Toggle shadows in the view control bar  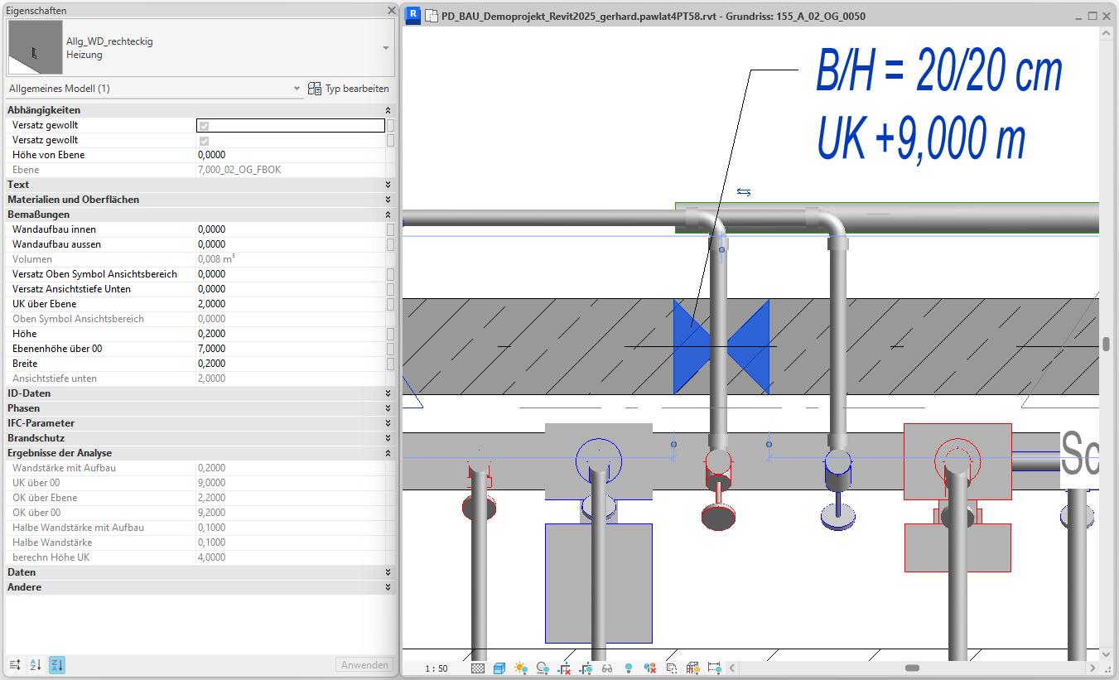pos(543,668)
